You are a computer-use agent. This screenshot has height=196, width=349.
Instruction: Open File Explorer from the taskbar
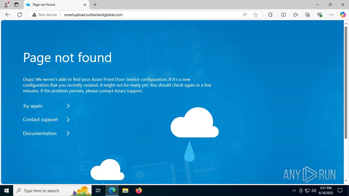click(x=125, y=191)
